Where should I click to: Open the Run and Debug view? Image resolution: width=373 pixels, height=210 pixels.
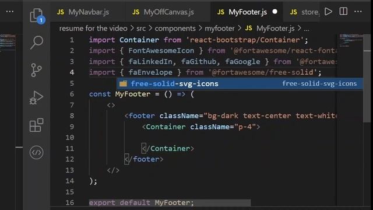[36, 97]
